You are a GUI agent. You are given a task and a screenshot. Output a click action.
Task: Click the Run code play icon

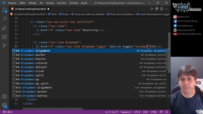[152, 9]
